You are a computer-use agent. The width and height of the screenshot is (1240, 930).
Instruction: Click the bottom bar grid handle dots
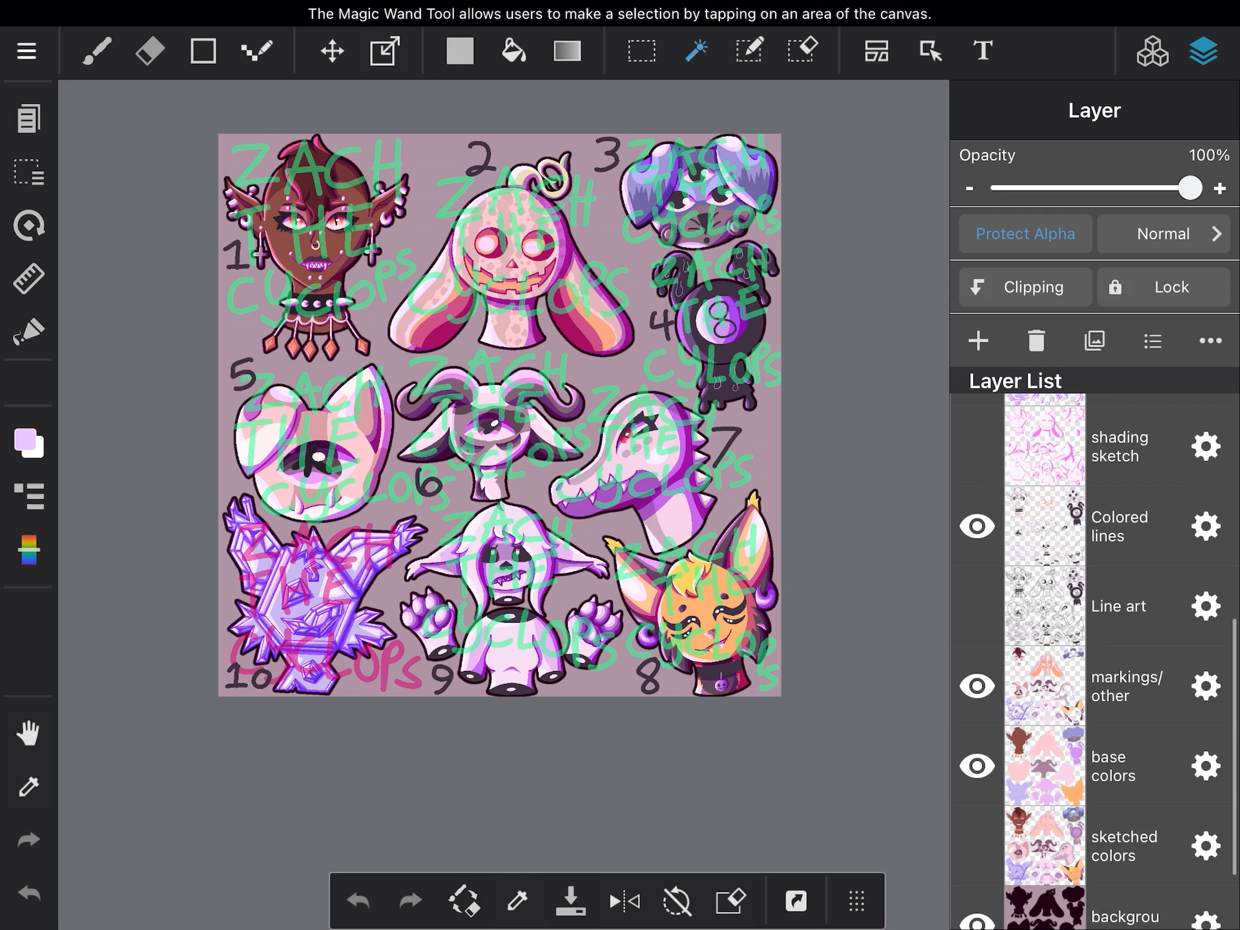pyautogui.click(x=856, y=900)
